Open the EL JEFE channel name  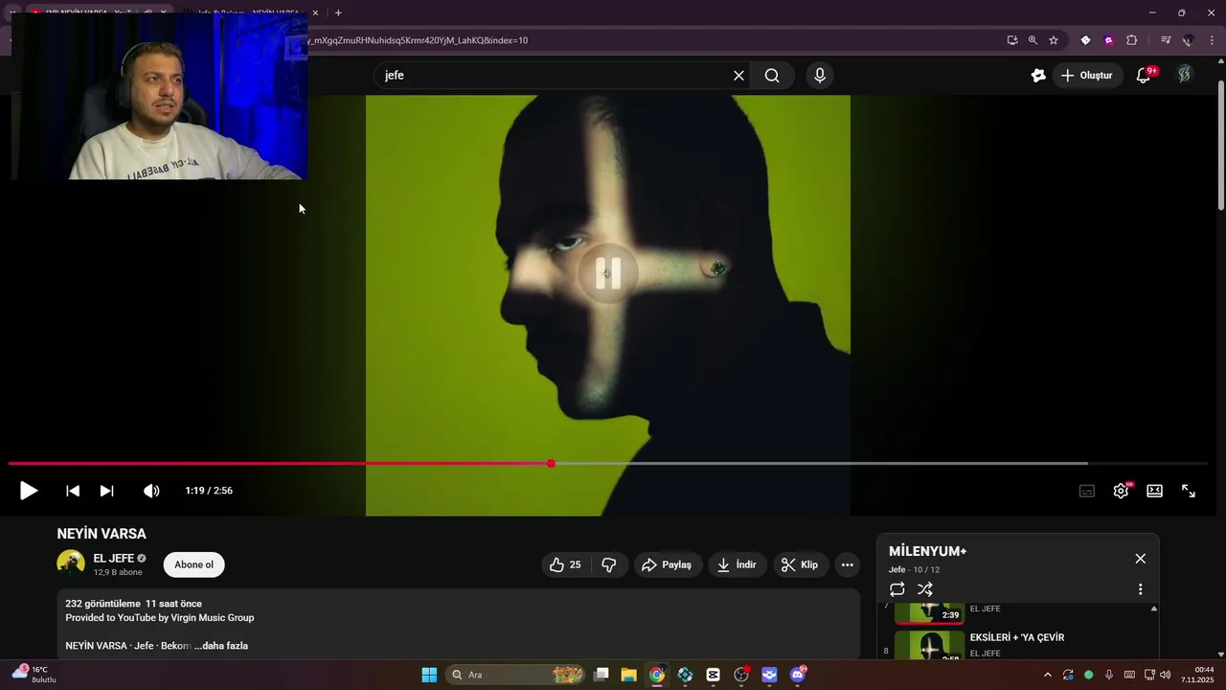[x=113, y=559]
